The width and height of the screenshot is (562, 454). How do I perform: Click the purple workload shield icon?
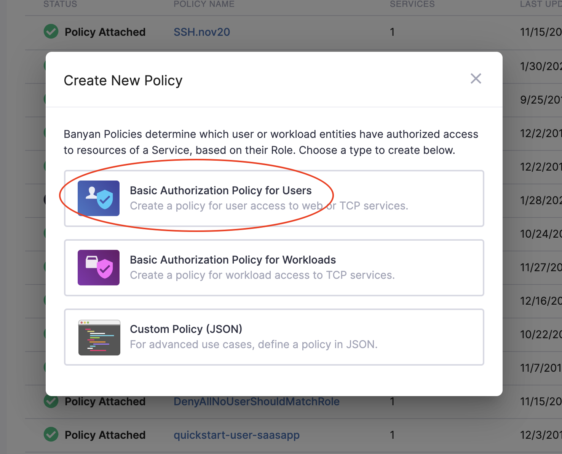pos(99,267)
